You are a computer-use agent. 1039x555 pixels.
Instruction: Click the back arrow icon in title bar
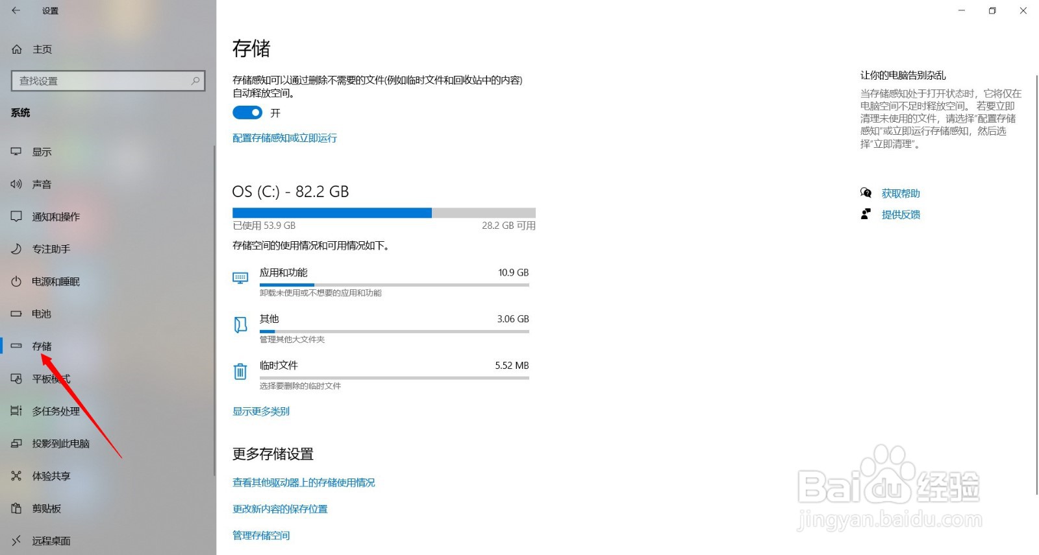tap(16, 10)
